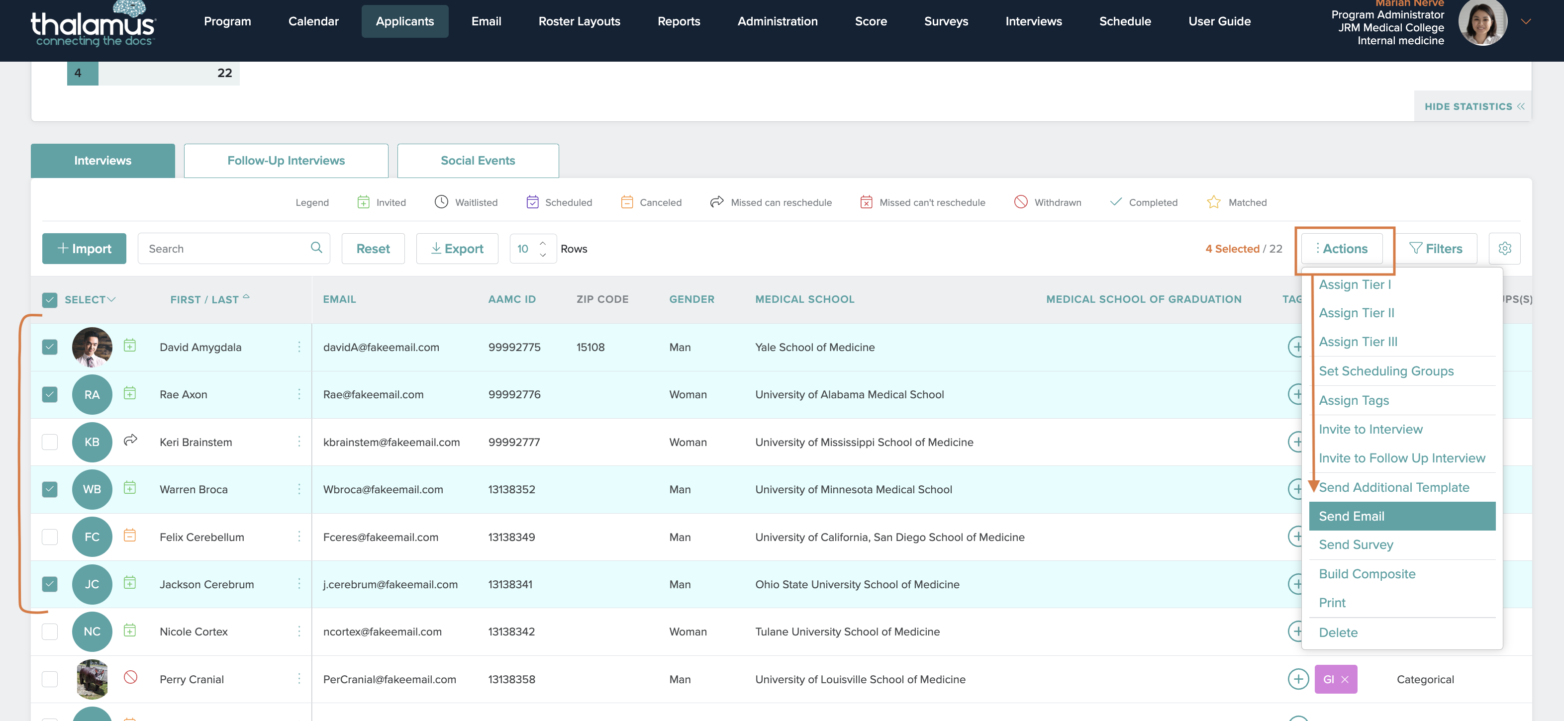Click Keri Brainstem's missed reschedule icon
The height and width of the screenshot is (721, 1564).
(130, 440)
